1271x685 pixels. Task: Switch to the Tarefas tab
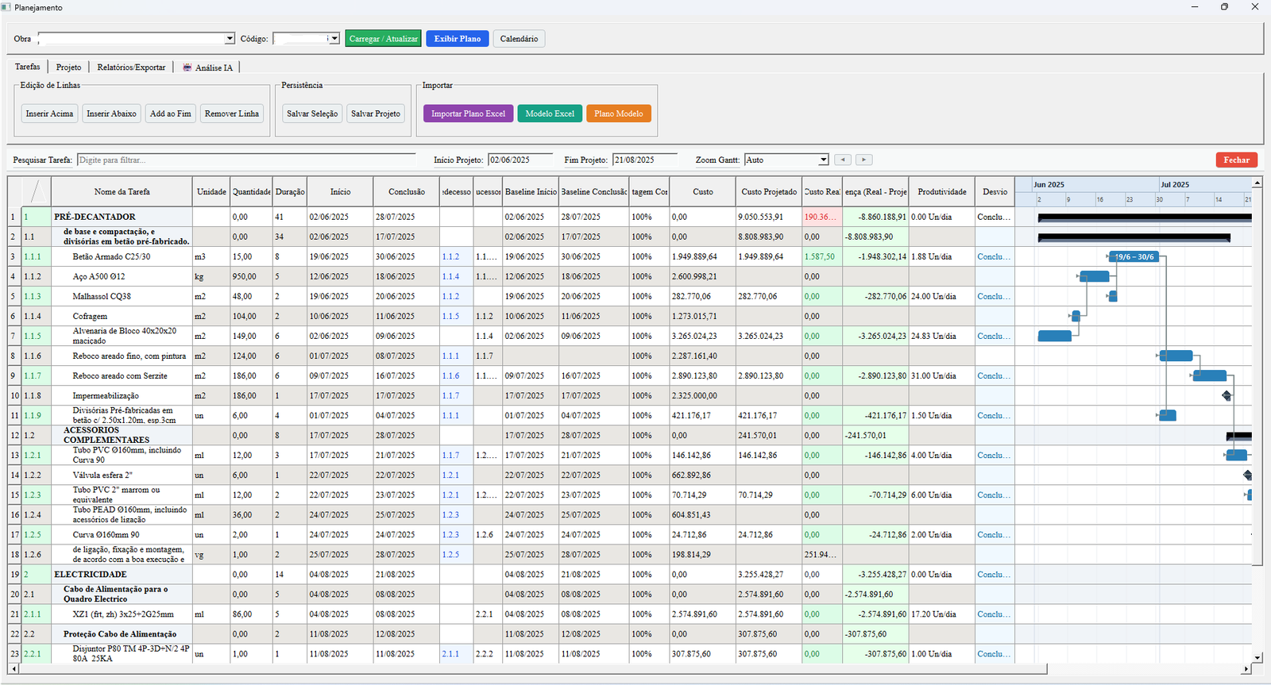(x=28, y=67)
